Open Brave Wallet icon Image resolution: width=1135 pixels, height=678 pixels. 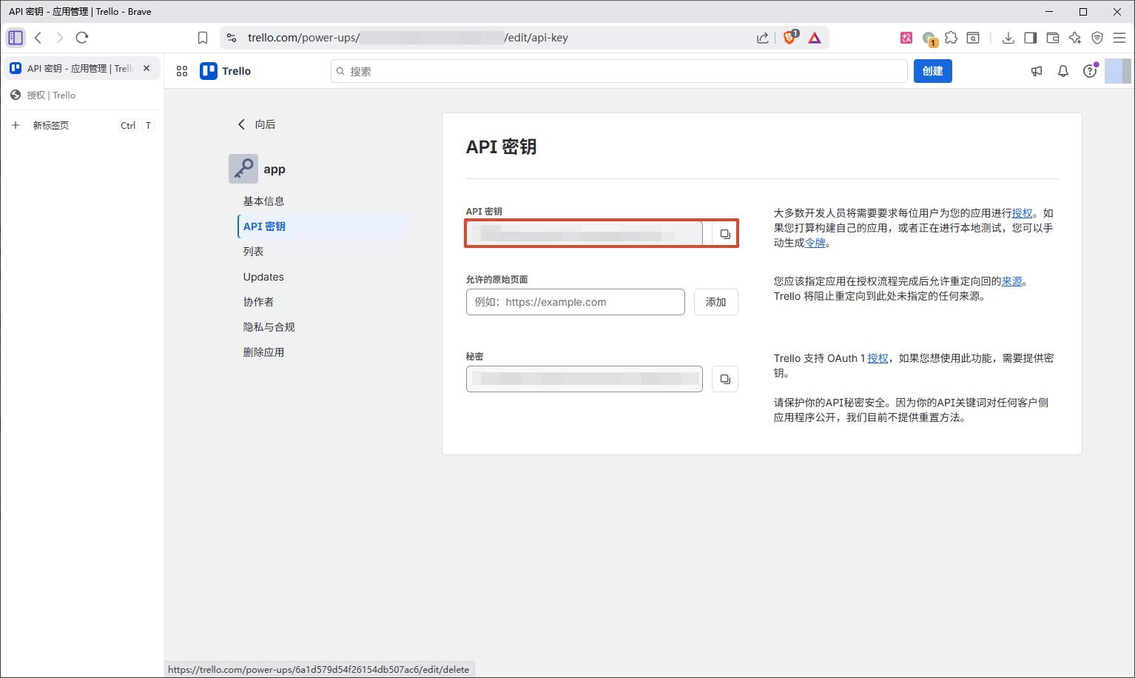pyautogui.click(x=1053, y=38)
